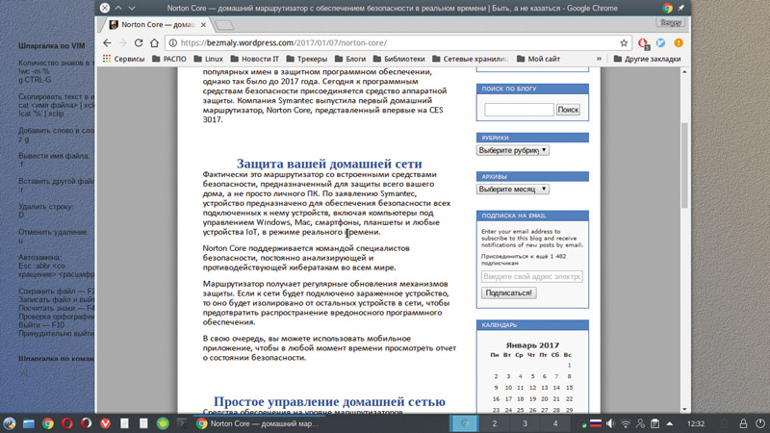Open the Мой сайт bookmarks folder
The width and height of the screenshot is (770, 433).
click(538, 59)
